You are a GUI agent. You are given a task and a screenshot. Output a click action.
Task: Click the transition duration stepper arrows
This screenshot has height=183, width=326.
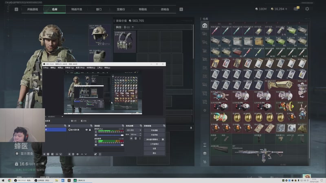[140, 135]
